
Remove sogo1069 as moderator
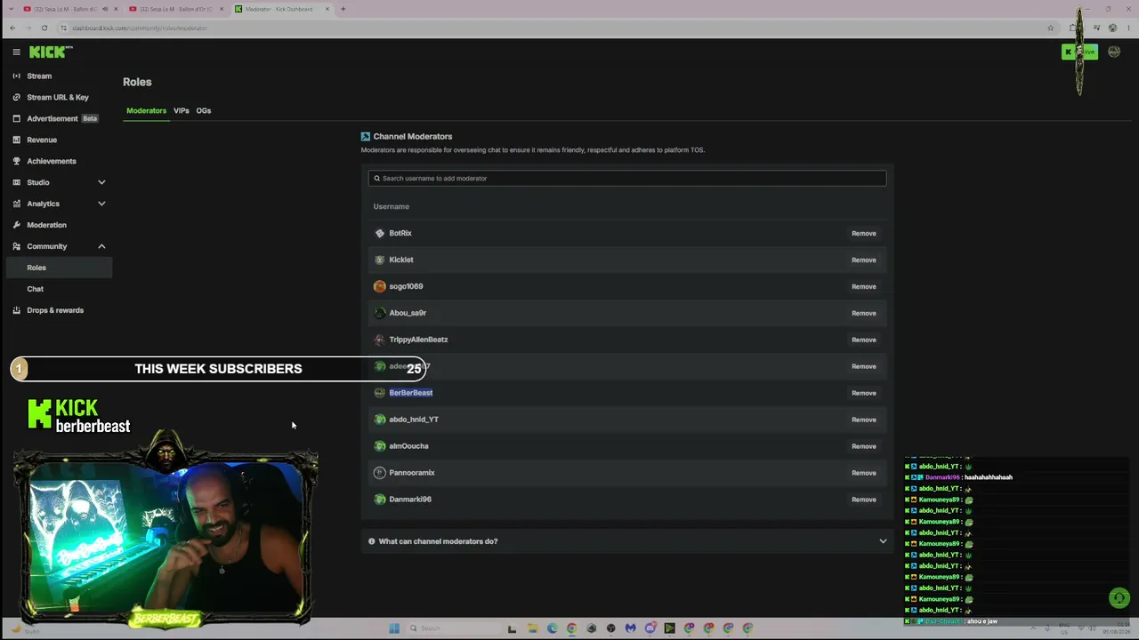click(x=864, y=287)
